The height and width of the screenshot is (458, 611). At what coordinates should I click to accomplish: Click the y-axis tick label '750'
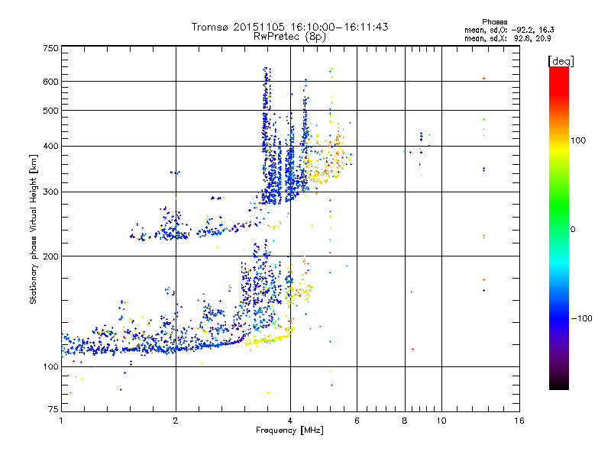pyautogui.click(x=51, y=48)
